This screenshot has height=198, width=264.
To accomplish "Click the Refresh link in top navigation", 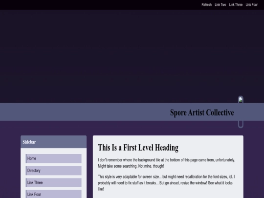I will (x=207, y=5).
